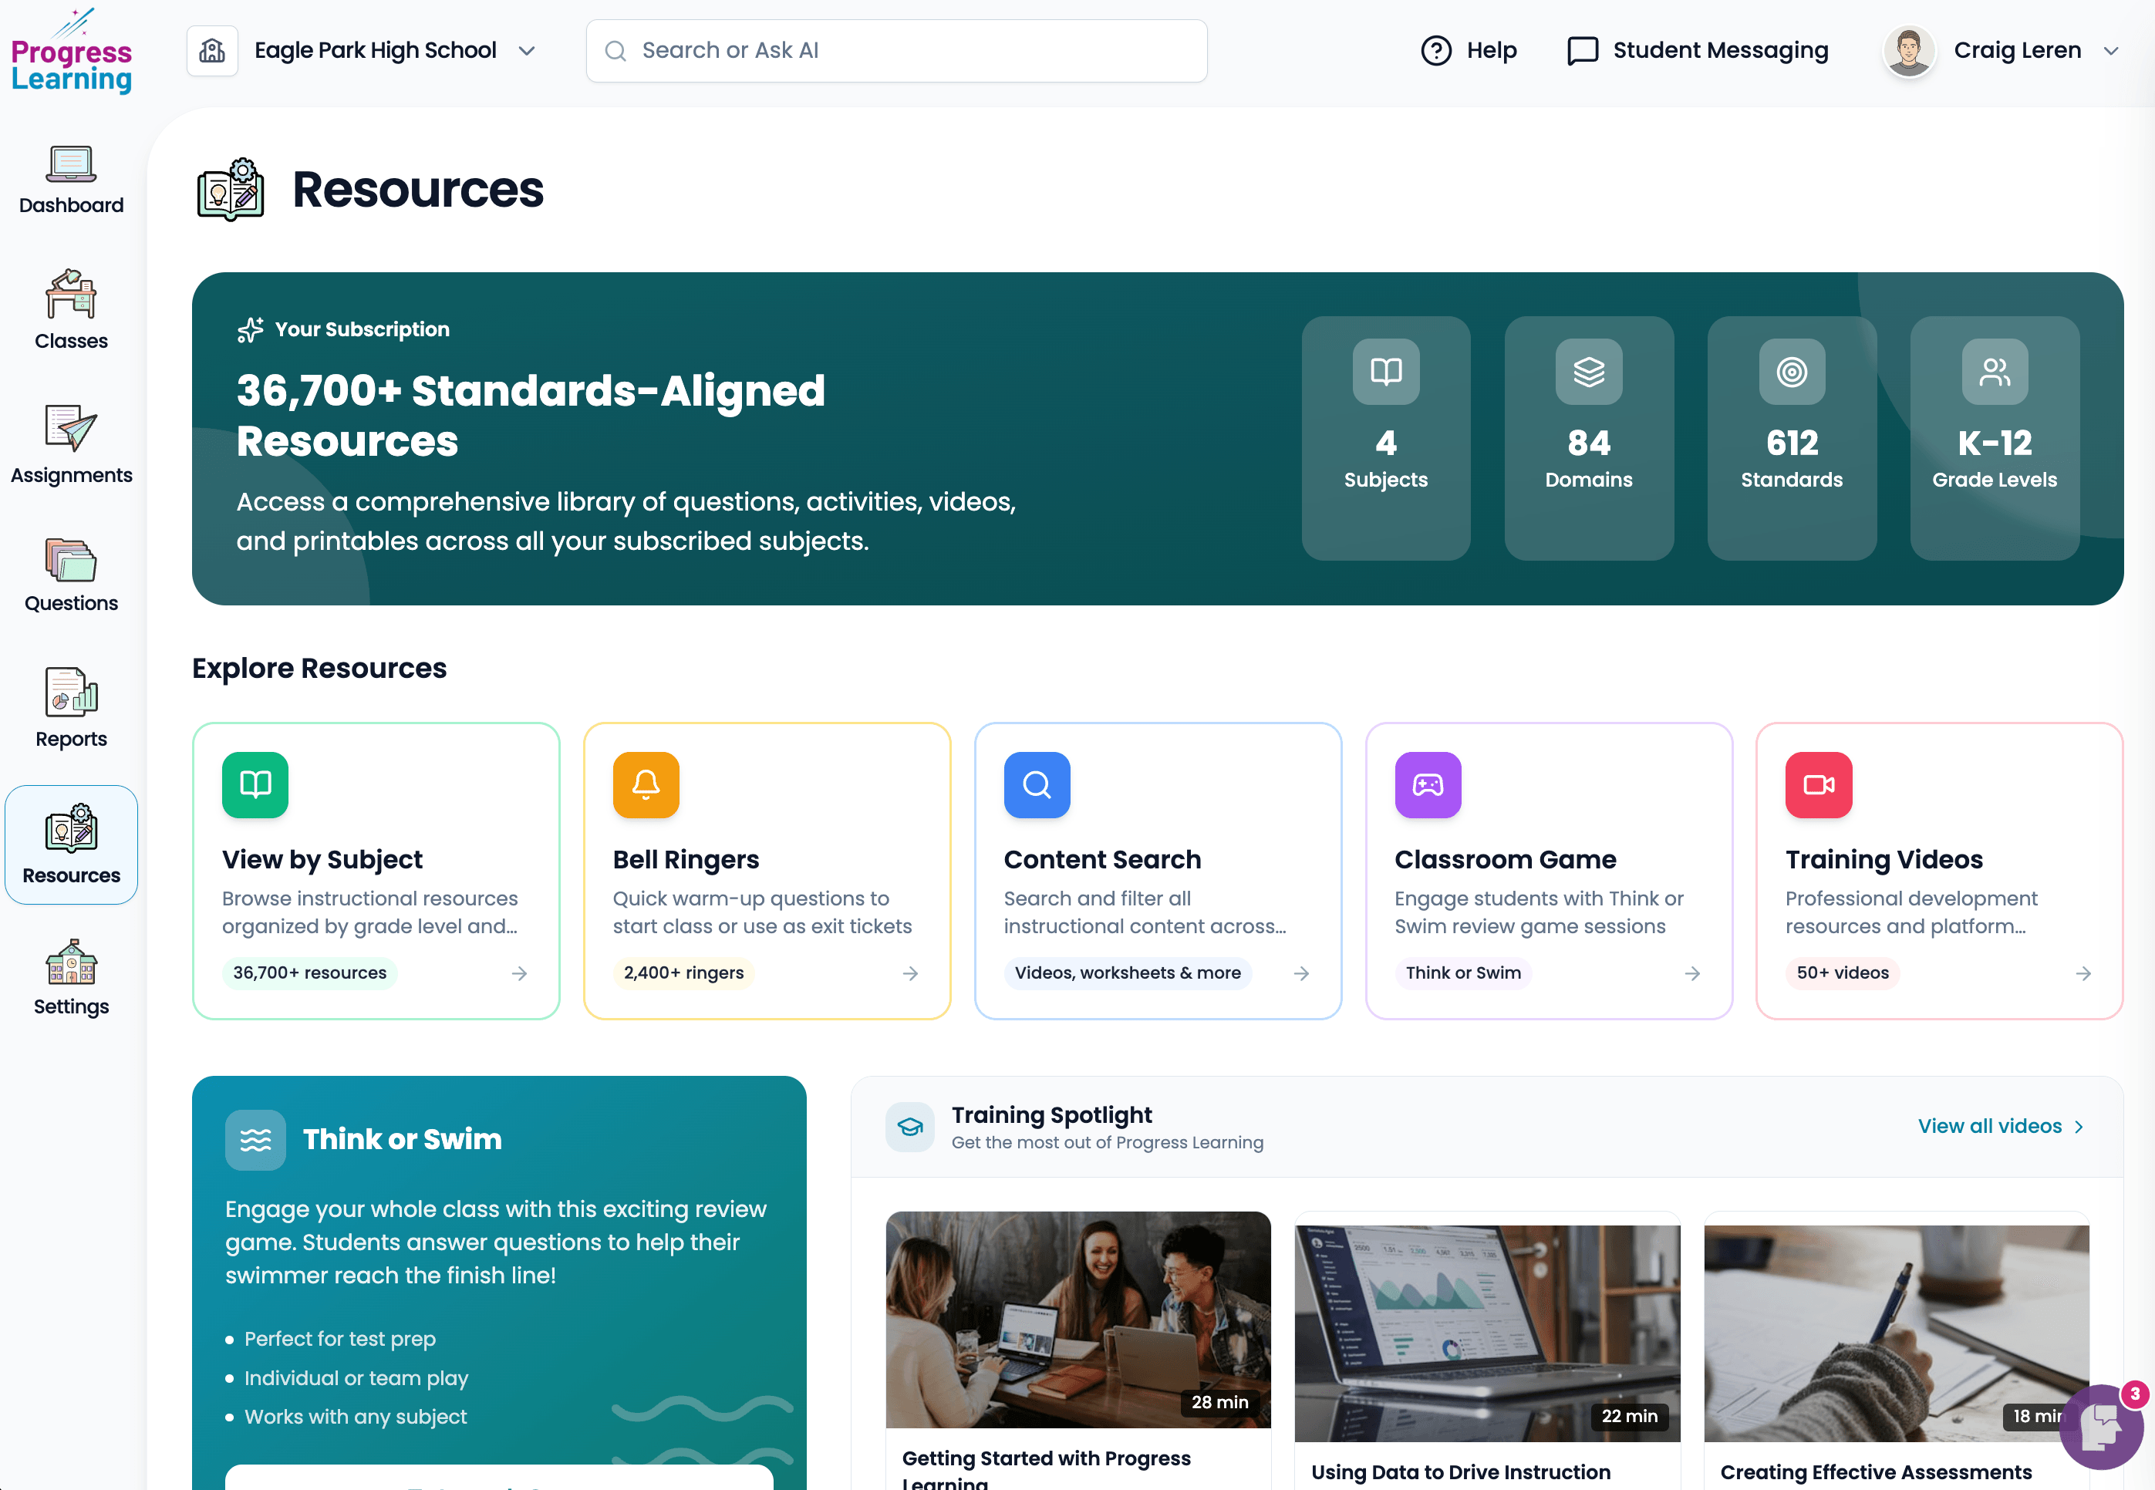This screenshot has height=1490, width=2155.
Task: Select the Settings sidebar icon
Action: [71, 977]
